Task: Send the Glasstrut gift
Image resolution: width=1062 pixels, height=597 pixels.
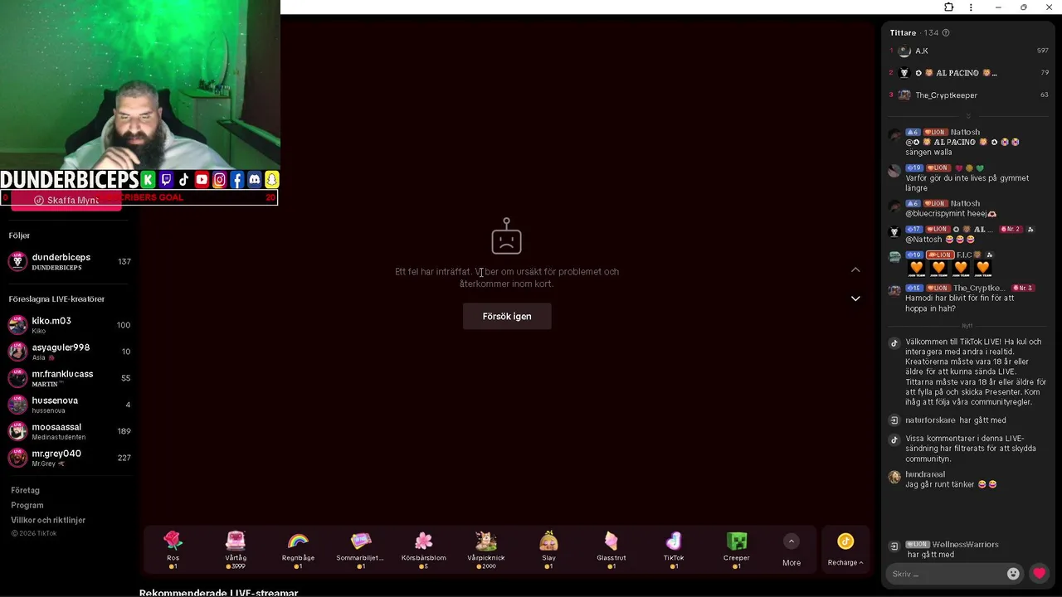Action: (x=611, y=549)
